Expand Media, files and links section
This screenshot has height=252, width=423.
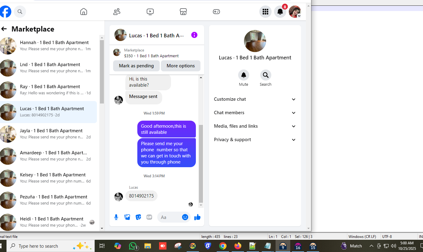[x=255, y=126]
